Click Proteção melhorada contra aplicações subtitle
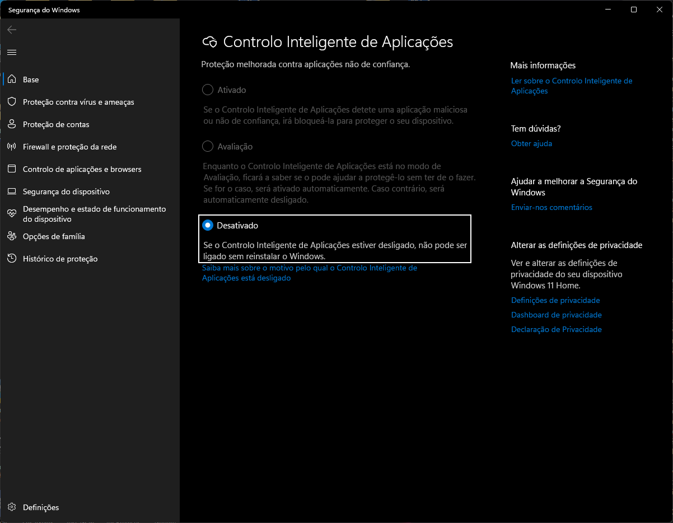 pos(306,64)
